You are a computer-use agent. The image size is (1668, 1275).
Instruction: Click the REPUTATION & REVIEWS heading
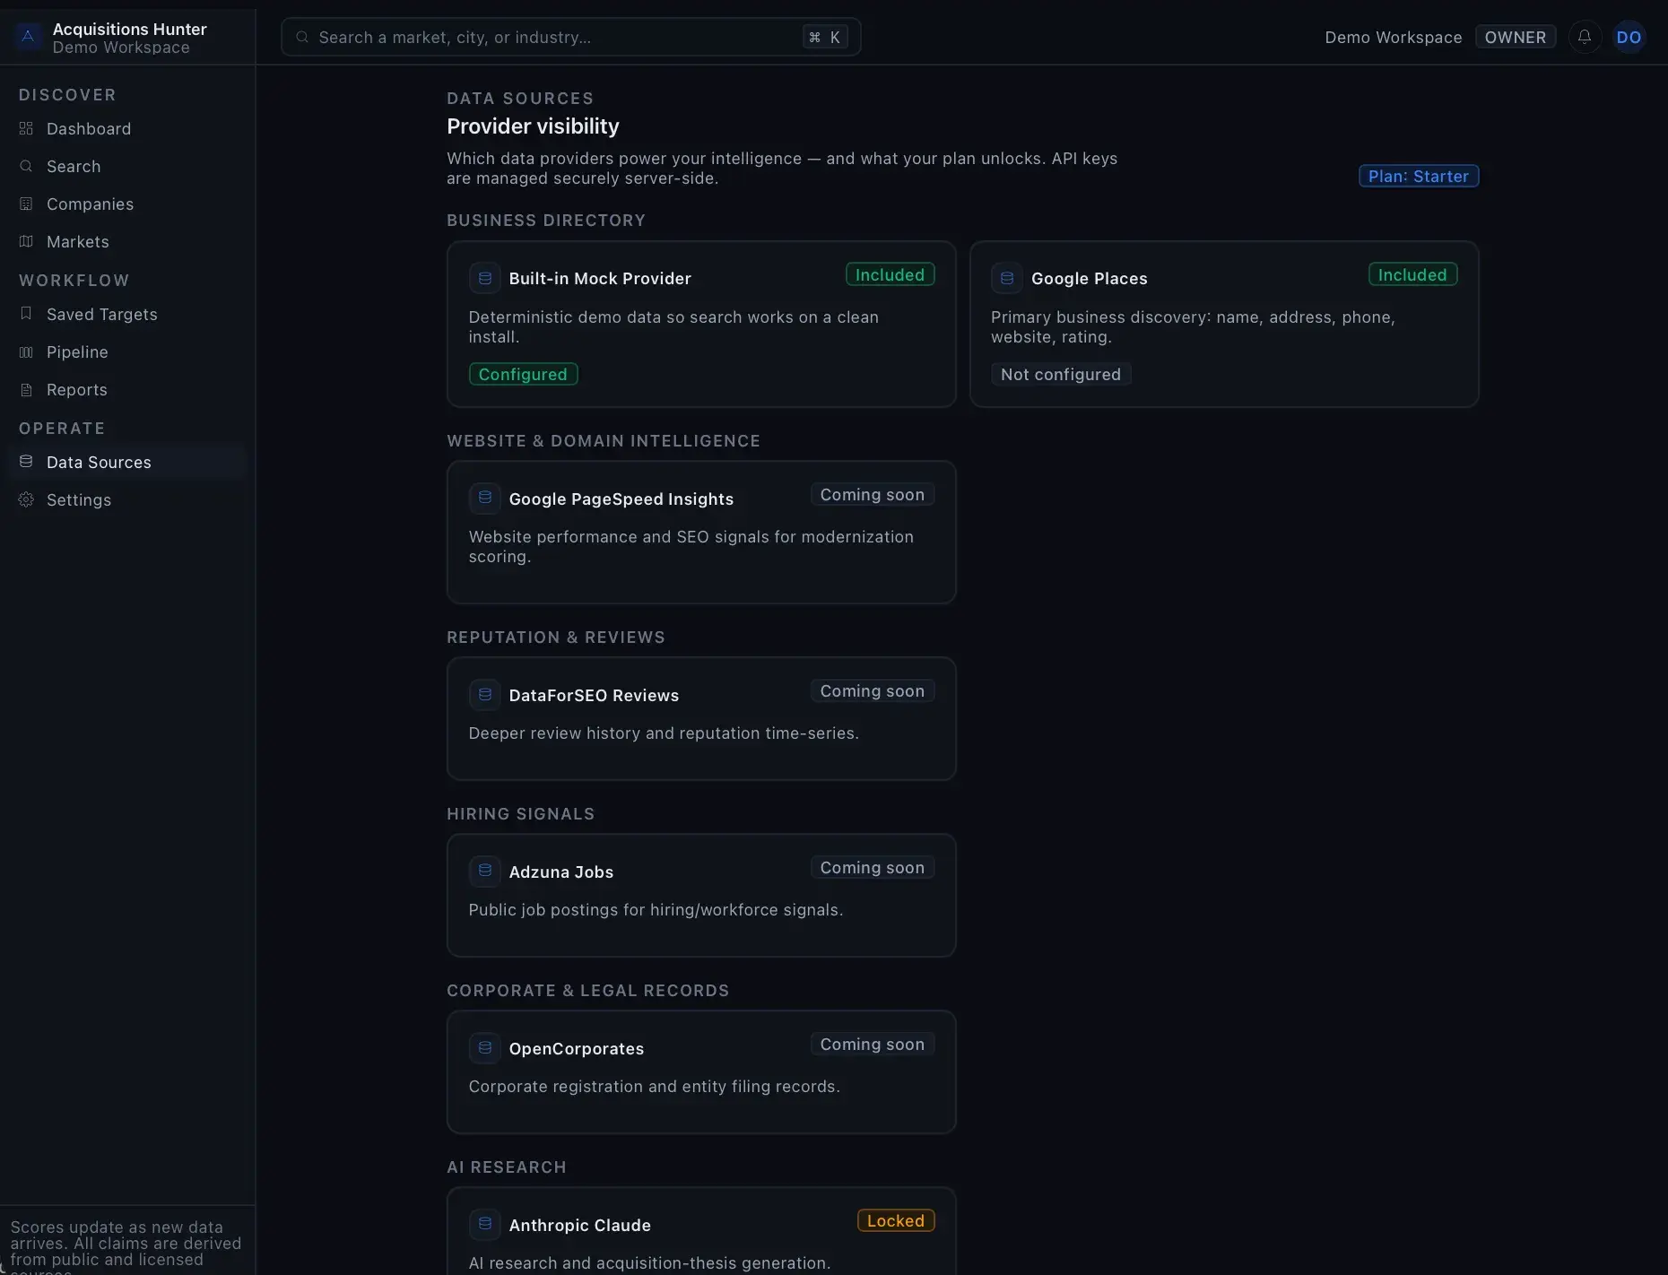pyautogui.click(x=555, y=637)
